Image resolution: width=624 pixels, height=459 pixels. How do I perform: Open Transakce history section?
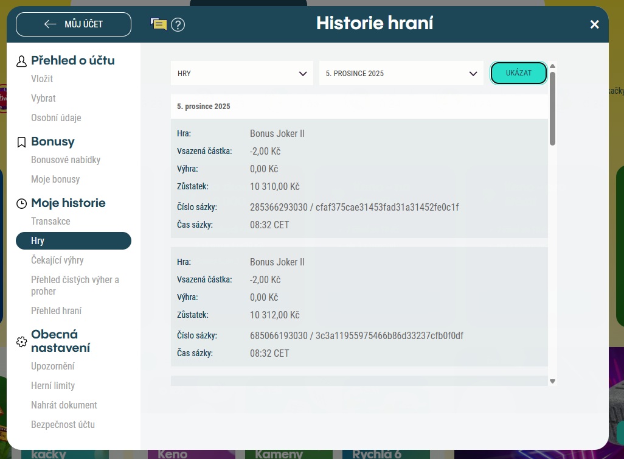50,222
